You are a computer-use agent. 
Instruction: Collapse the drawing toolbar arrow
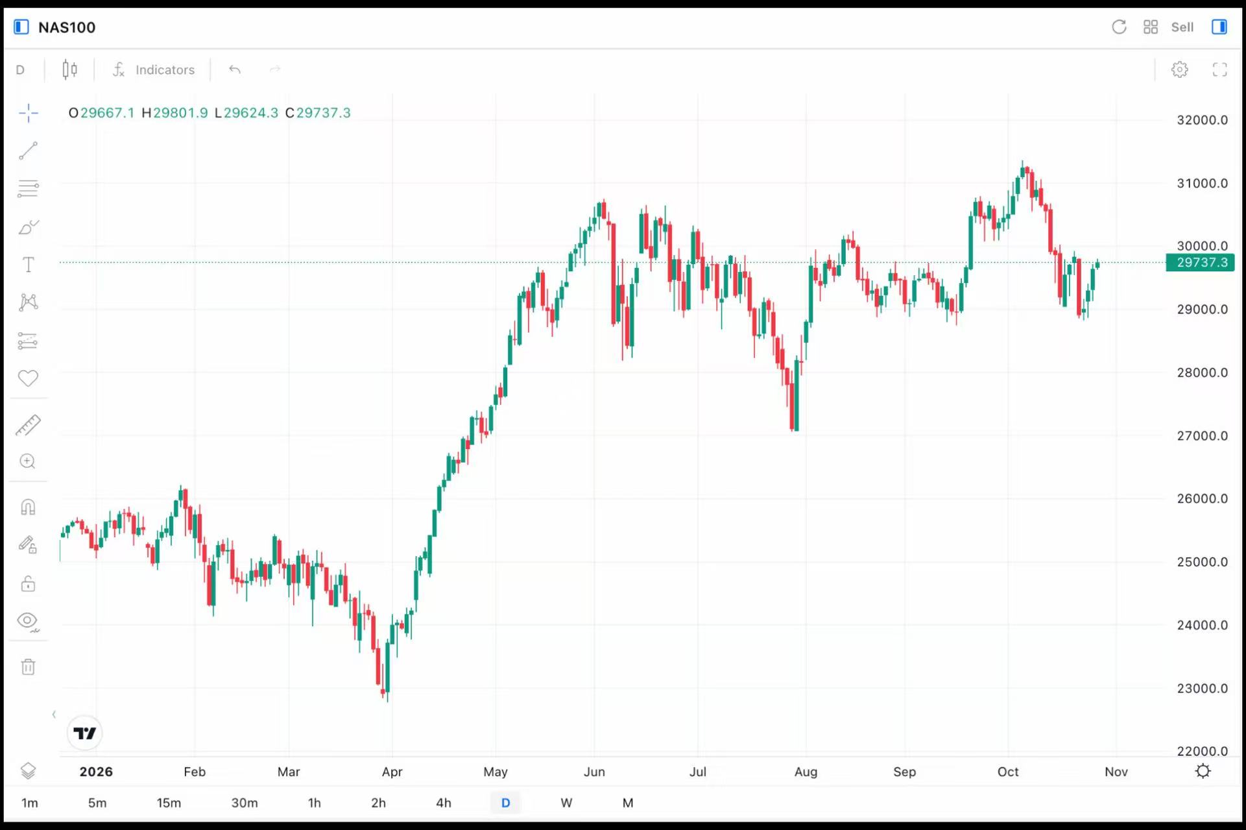pyautogui.click(x=54, y=714)
